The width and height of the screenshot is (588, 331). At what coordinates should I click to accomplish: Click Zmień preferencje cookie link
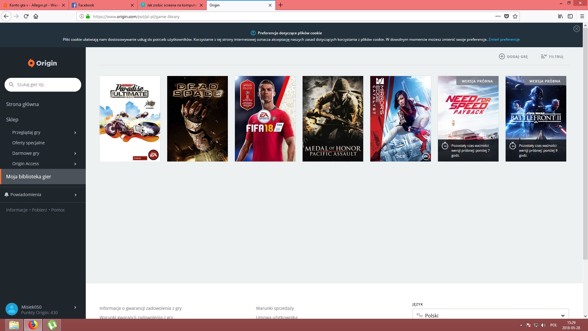[x=504, y=40]
